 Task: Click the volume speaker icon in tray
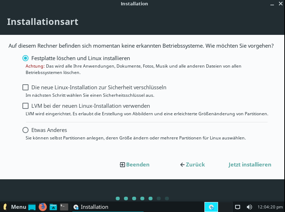click(x=249, y=207)
